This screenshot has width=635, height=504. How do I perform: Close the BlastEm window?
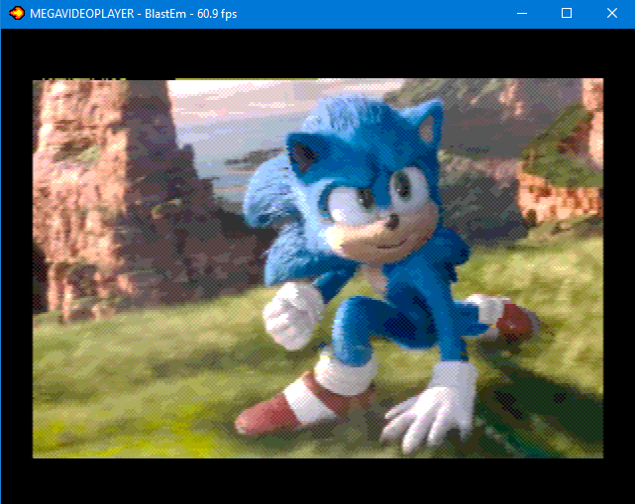pyautogui.click(x=612, y=13)
